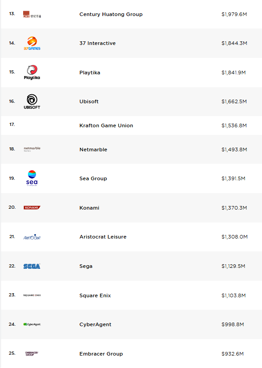Click the 37 Interactive company name

click(x=97, y=43)
